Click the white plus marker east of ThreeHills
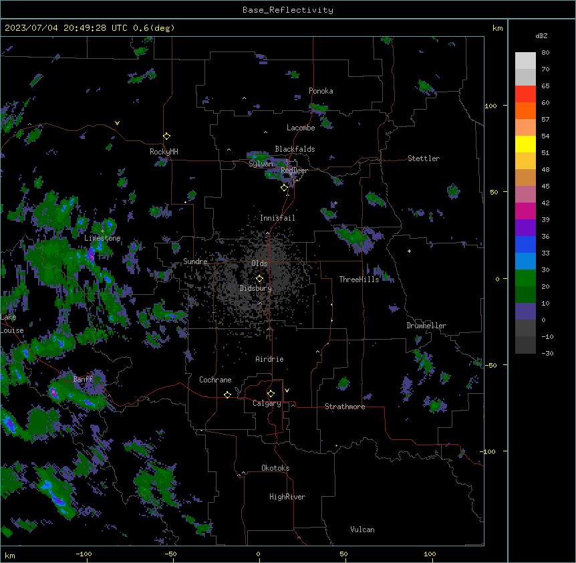Viewport: 576px width, 563px height. (x=409, y=251)
